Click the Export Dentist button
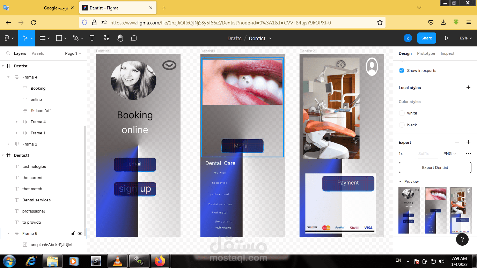This screenshot has width=477, height=268. coord(435,167)
